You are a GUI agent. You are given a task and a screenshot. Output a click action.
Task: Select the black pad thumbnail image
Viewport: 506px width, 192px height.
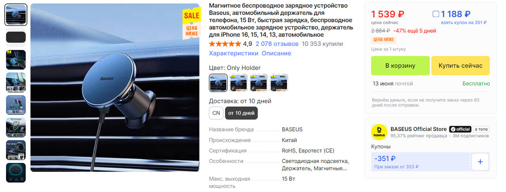pyautogui.click(x=16, y=37)
